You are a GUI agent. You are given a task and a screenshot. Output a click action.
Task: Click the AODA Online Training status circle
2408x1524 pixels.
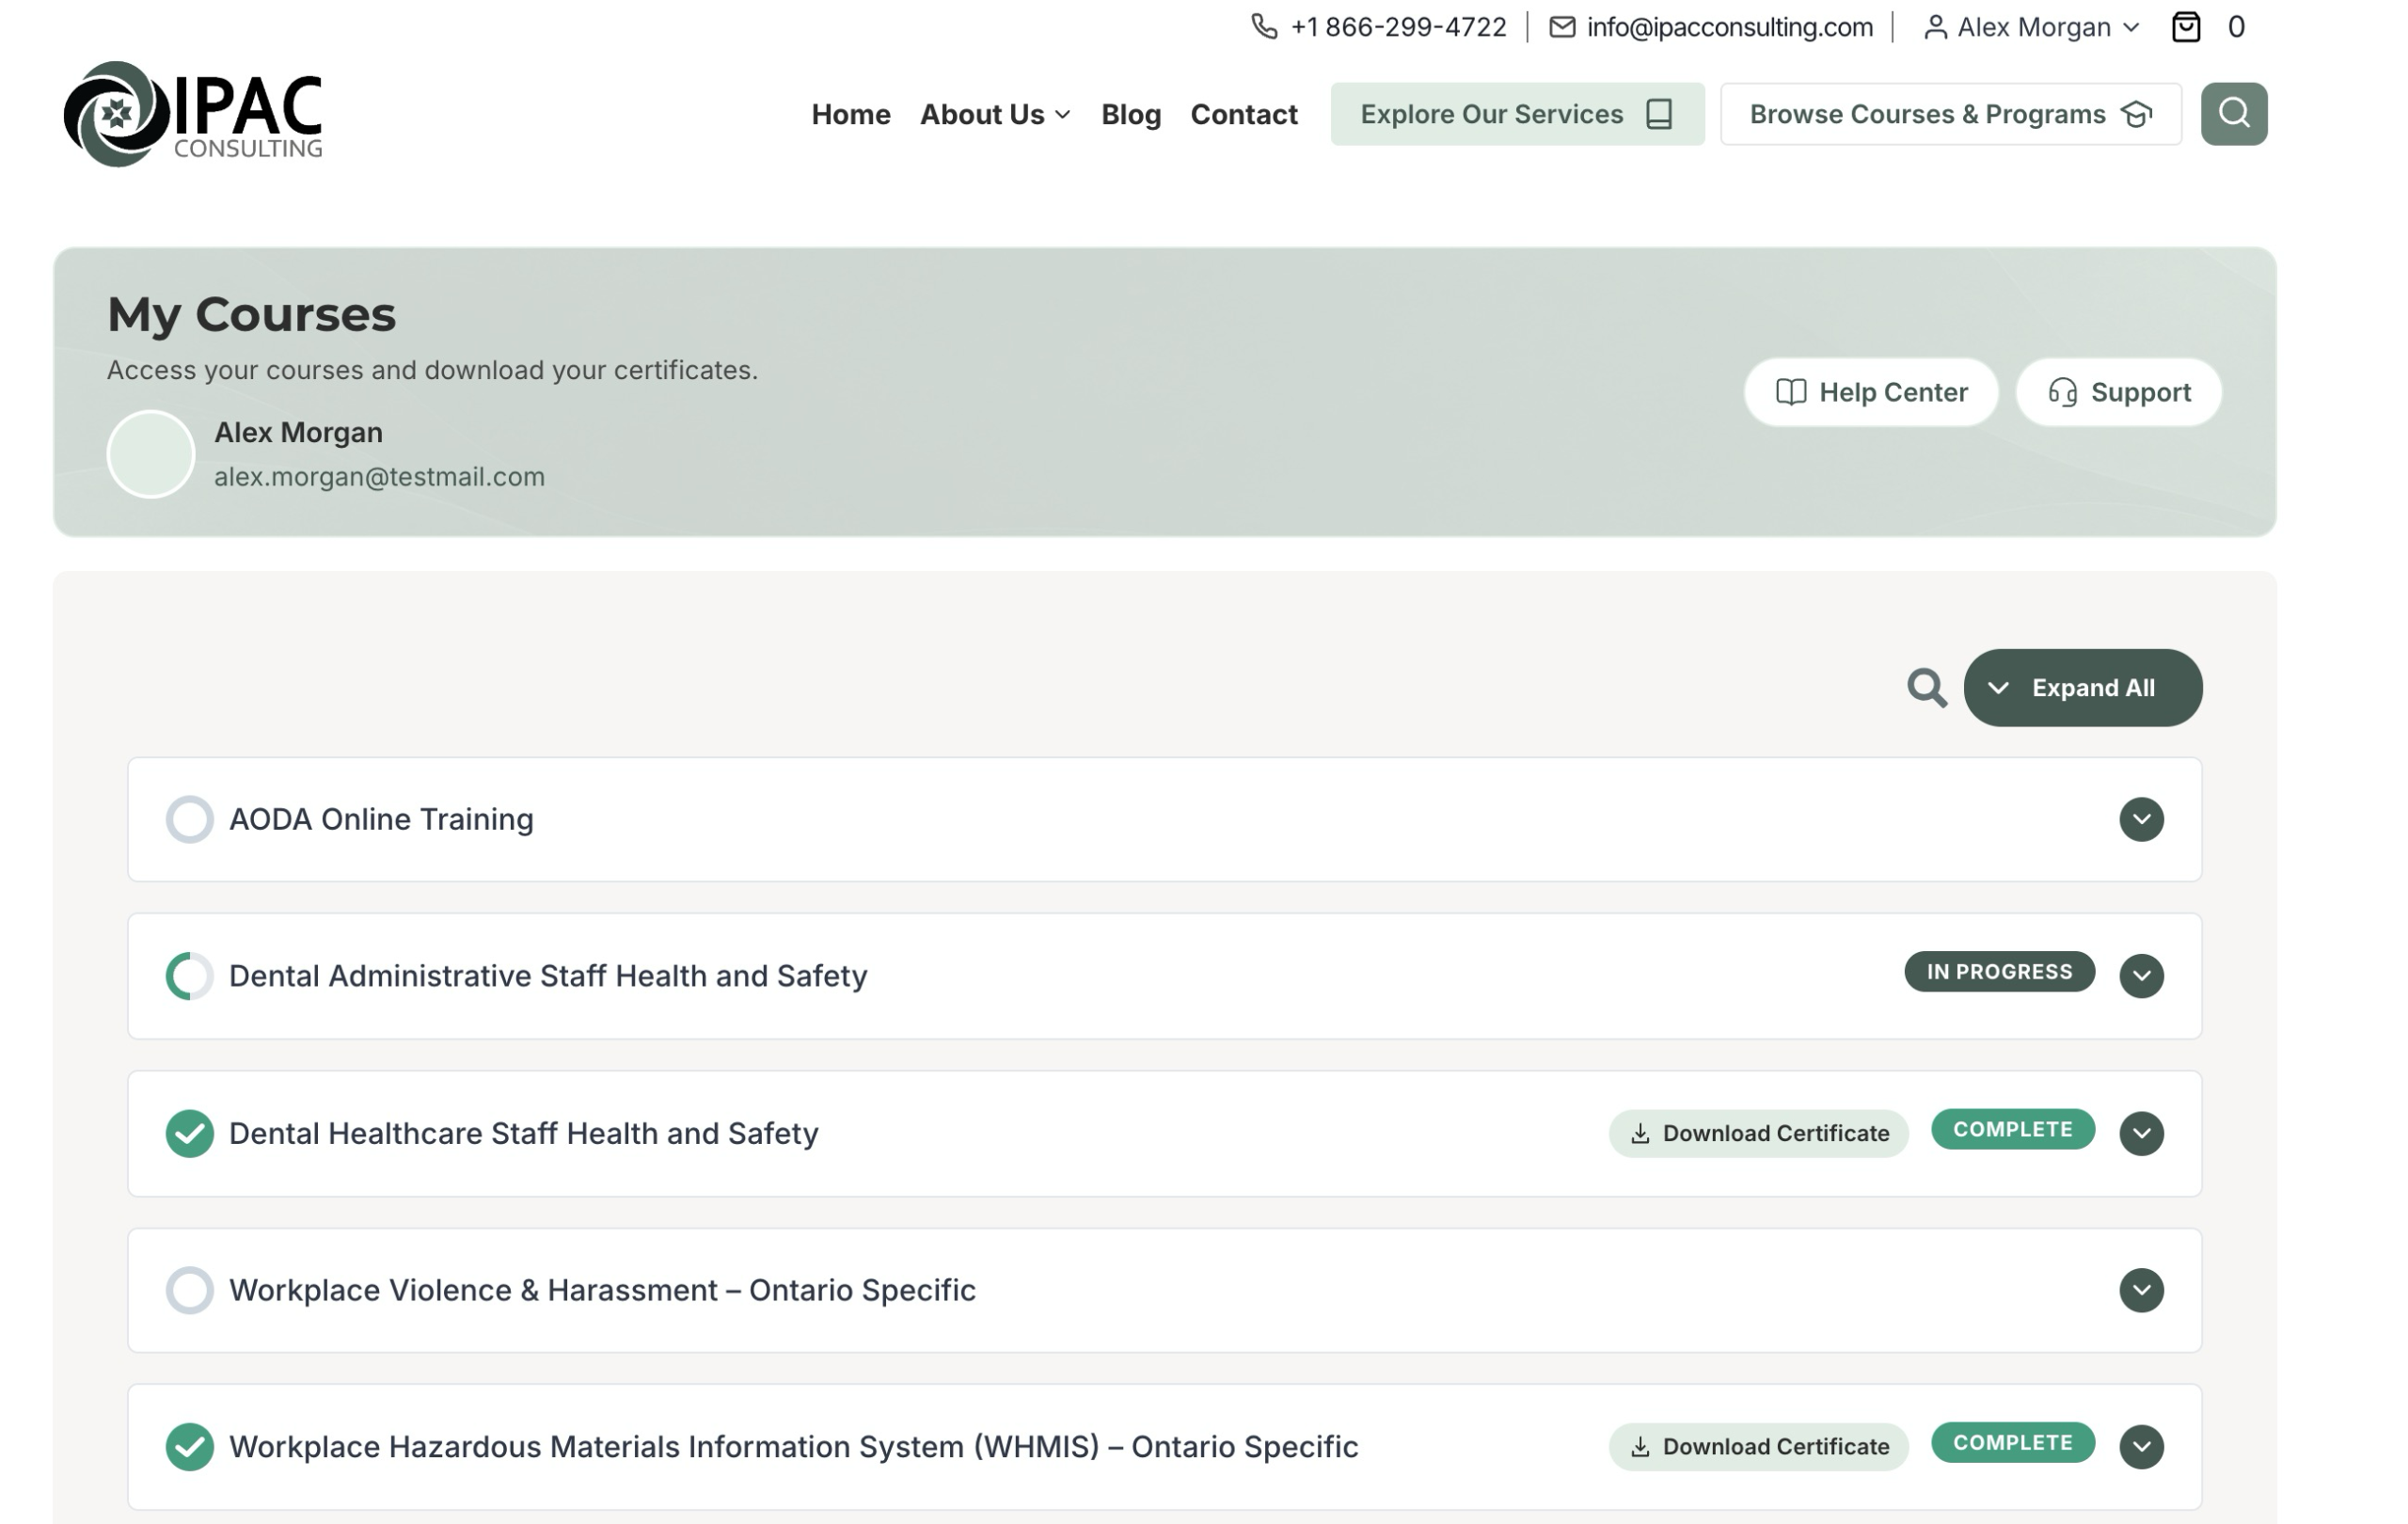[189, 819]
